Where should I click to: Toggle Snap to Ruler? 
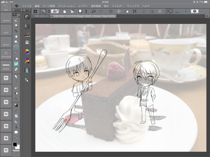point(169,11)
